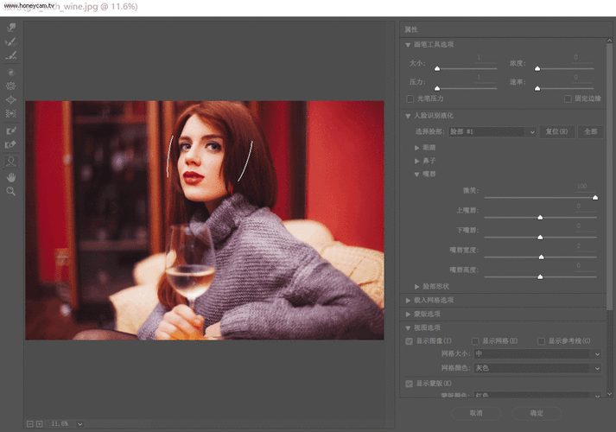
Task: Enable the 固定边缘 checkbox
Action: (567, 99)
